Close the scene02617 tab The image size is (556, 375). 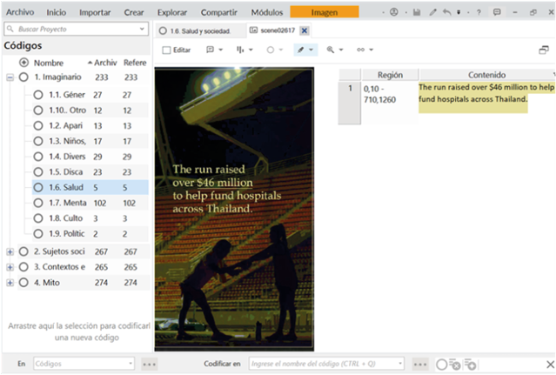(x=305, y=30)
